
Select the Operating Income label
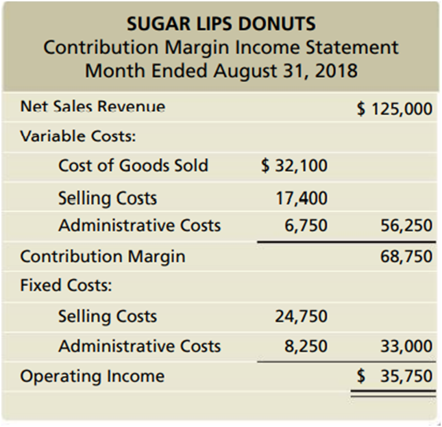tap(92, 376)
